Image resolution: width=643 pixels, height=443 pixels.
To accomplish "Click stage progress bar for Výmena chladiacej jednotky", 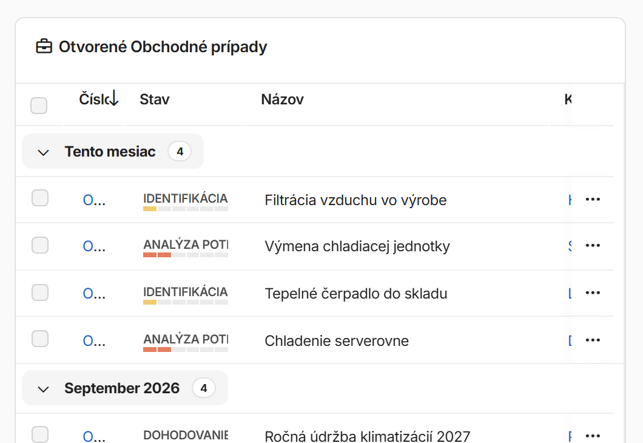I will [x=186, y=255].
